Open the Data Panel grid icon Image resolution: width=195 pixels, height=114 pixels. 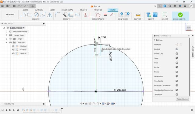[x=2, y=6]
